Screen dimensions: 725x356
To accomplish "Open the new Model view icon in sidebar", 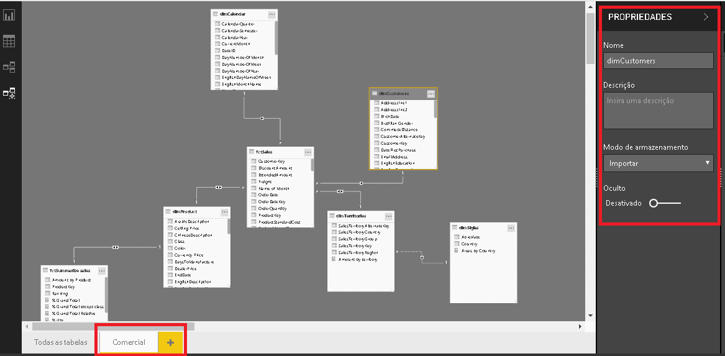I will click(x=9, y=93).
